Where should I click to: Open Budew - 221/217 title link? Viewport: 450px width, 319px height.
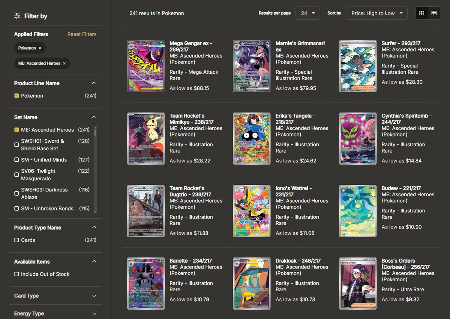click(401, 188)
